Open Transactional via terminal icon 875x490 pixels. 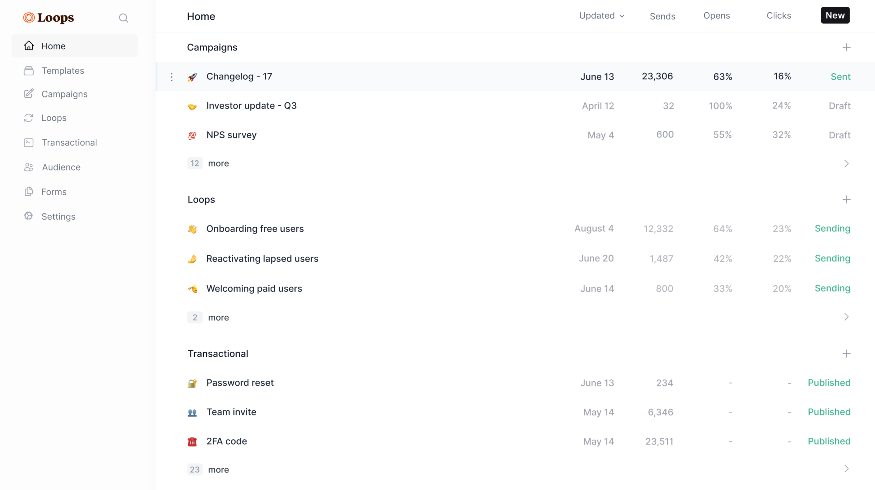(x=29, y=142)
